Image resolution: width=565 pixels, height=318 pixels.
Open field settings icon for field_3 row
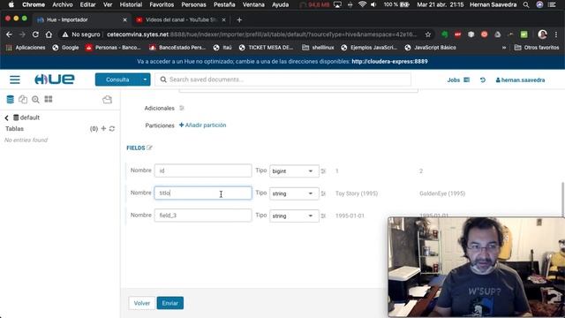323,216
